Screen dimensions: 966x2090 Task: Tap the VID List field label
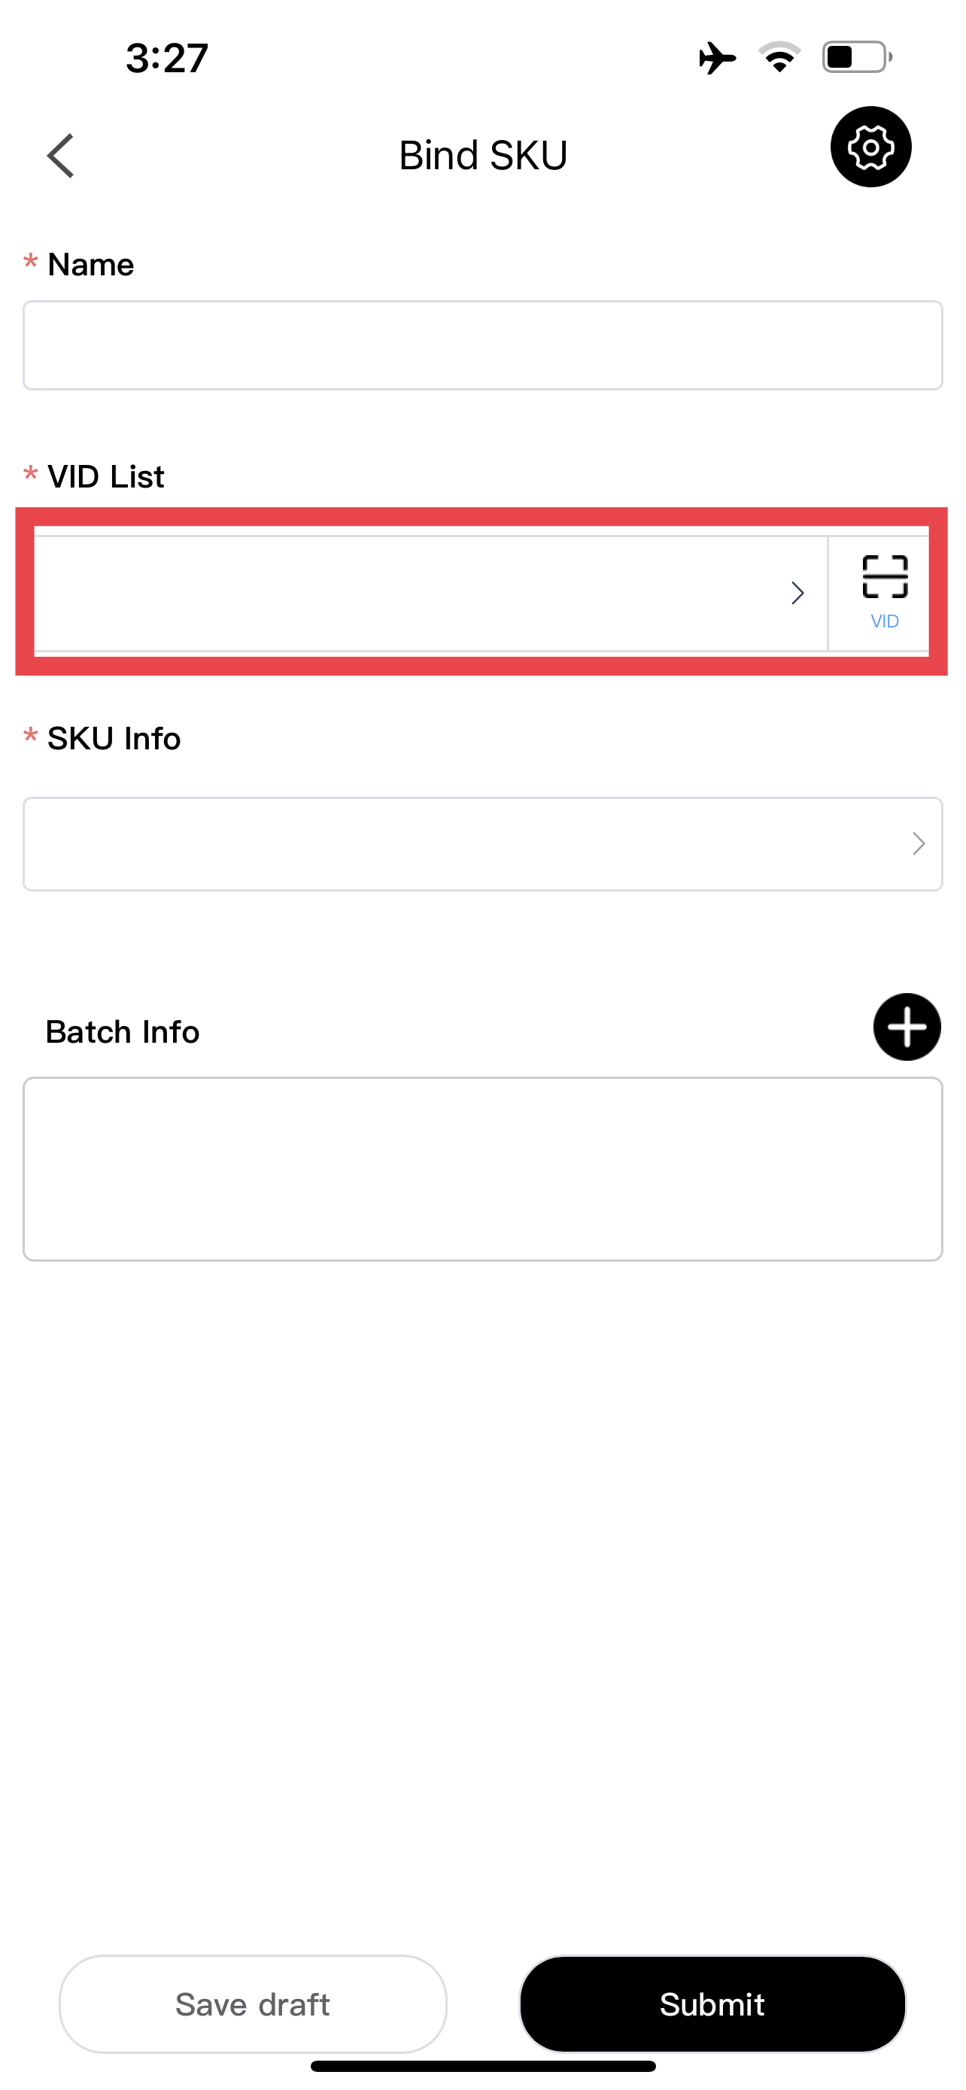[x=106, y=476]
